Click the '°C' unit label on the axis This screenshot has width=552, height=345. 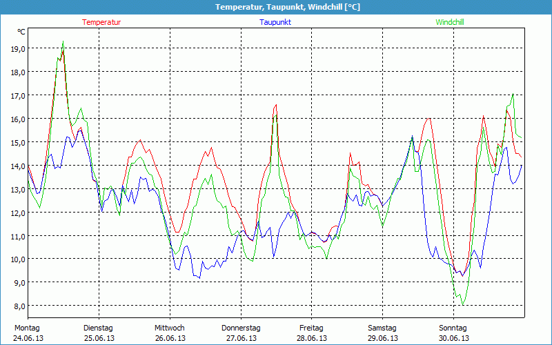pos(21,32)
